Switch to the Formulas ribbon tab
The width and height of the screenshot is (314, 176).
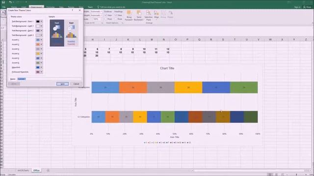[x=51, y=7]
